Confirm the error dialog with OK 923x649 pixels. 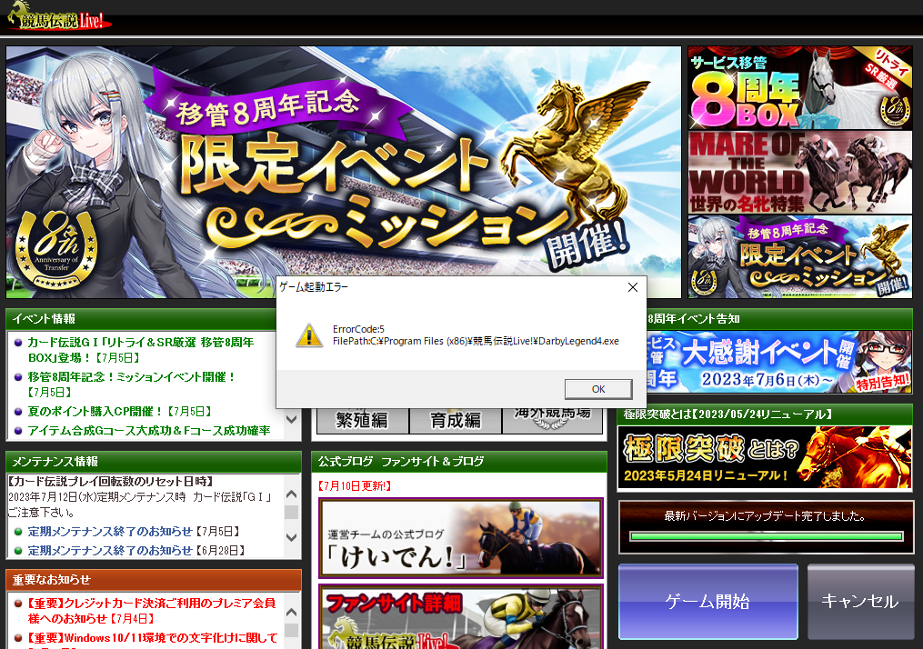[598, 389]
